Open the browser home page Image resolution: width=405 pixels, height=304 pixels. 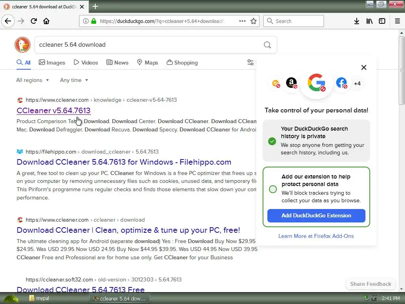(46, 21)
